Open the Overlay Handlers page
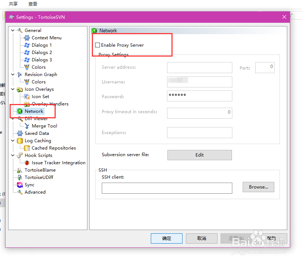Screen dimensions: 302x262 (x=50, y=104)
